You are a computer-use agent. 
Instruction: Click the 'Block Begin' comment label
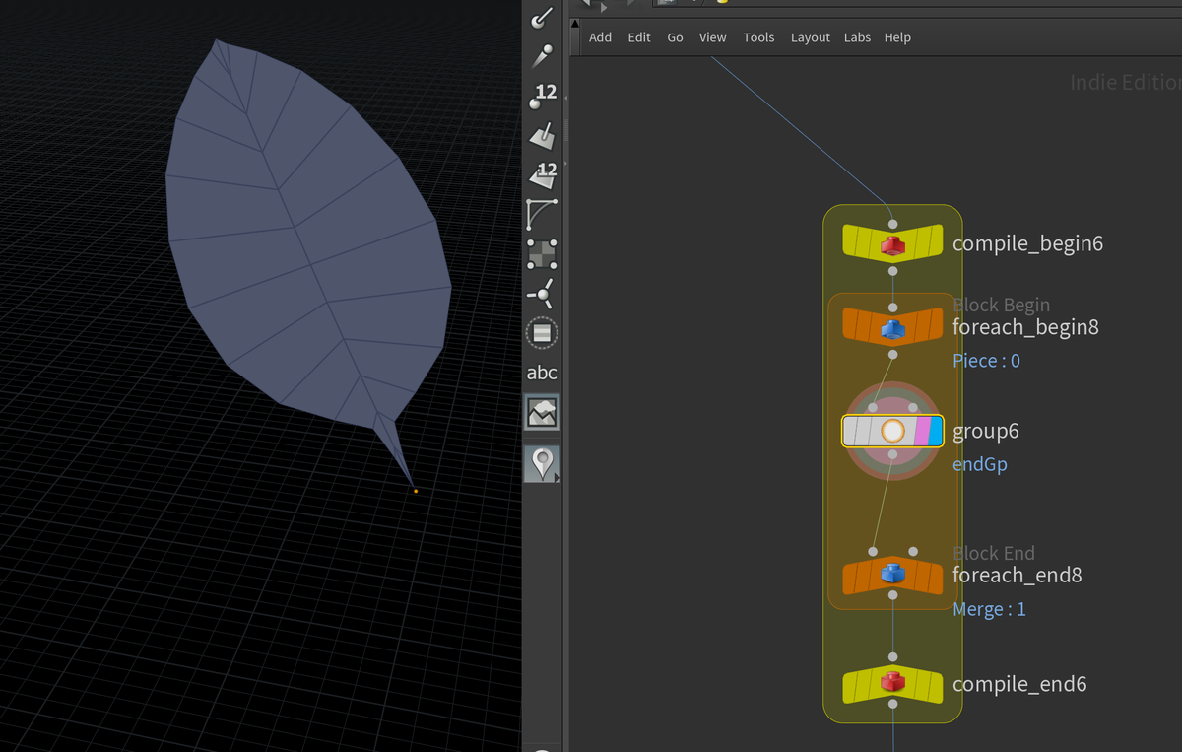(1001, 305)
